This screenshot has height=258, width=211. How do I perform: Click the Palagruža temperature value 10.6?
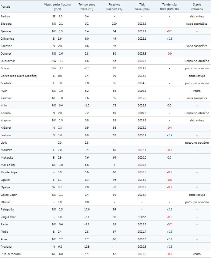click(87, 210)
